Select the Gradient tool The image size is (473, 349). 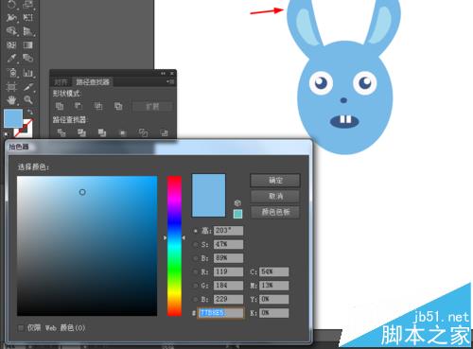28,44
